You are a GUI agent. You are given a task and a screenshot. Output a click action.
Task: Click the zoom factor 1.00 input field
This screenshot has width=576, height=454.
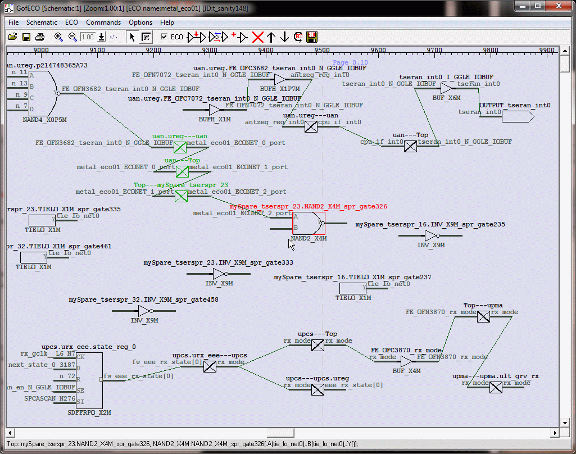click(x=87, y=37)
